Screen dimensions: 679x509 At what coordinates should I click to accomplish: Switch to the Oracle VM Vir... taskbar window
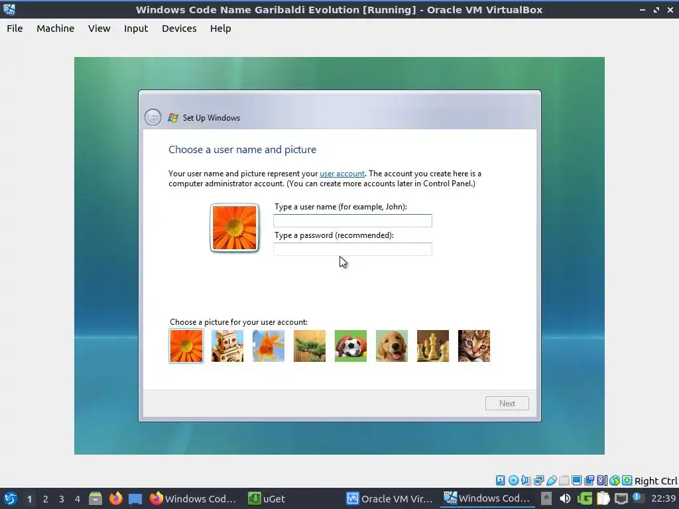(389, 498)
